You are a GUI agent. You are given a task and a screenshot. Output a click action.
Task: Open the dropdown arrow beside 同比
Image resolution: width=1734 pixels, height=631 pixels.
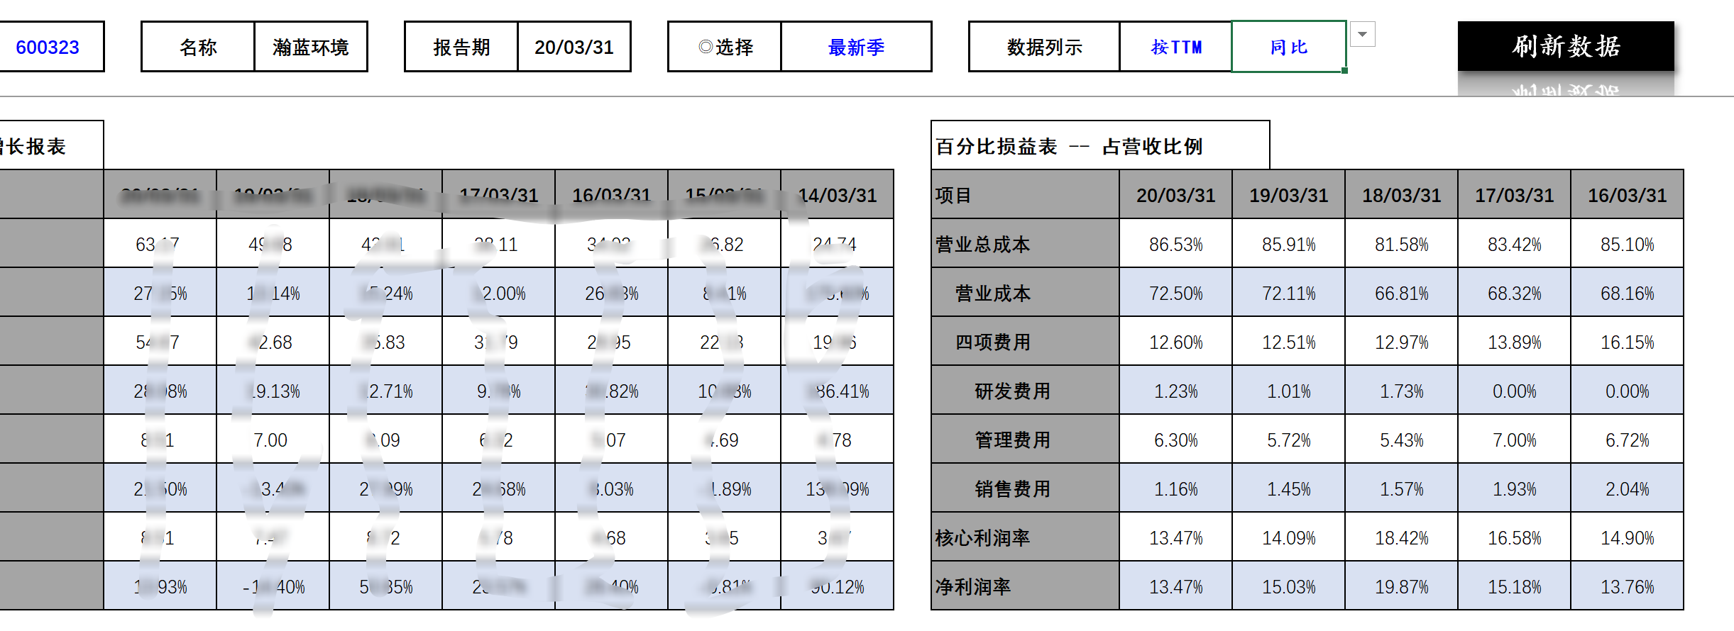pos(1362,34)
